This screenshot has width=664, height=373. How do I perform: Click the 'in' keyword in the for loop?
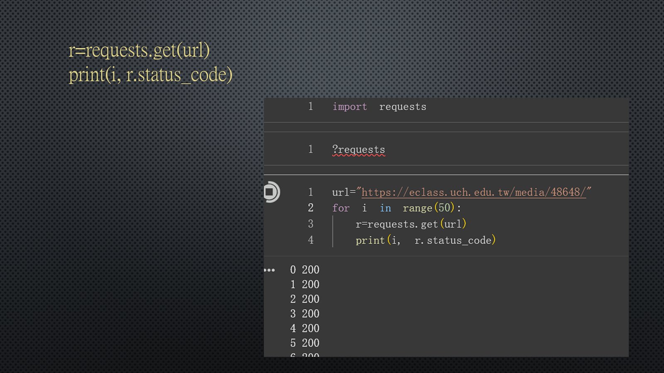coord(385,208)
